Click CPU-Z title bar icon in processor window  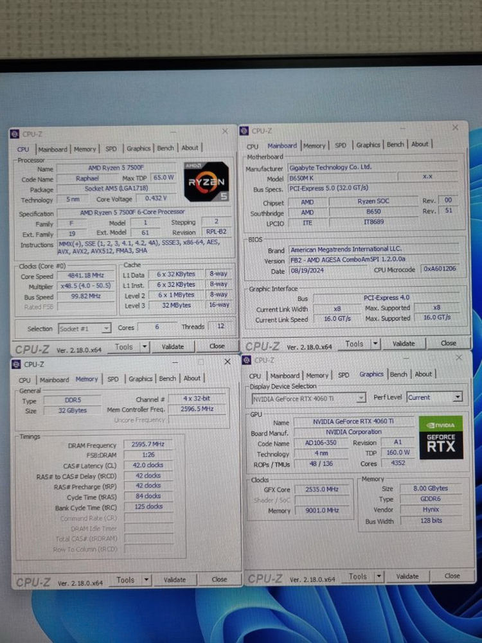[15, 134]
